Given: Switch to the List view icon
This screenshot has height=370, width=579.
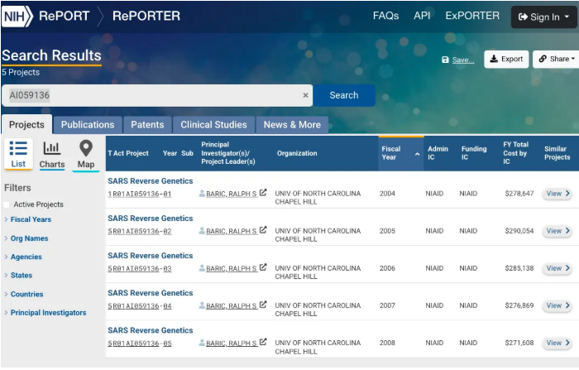Looking at the screenshot, I should coord(18,148).
